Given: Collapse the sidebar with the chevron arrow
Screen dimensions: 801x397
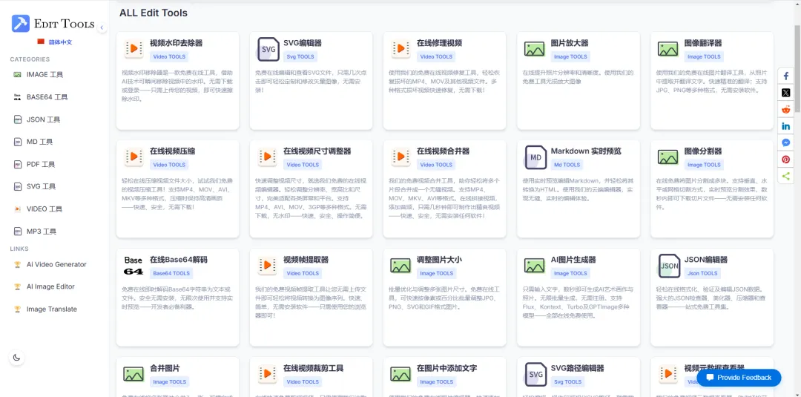Looking at the screenshot, I should click(102, 27).
